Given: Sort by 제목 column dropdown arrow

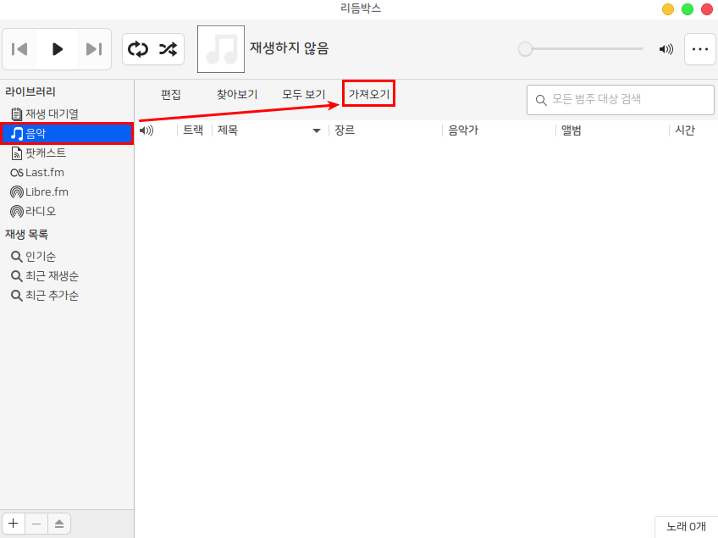Looking at the screenshot, I should coord(317,130).
